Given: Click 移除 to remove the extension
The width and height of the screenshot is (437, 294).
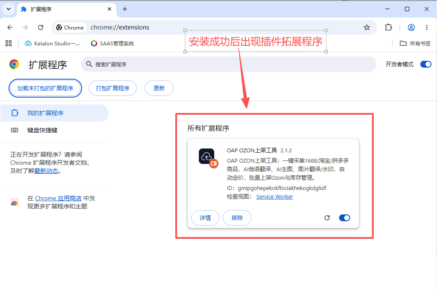Looking at the screenshot, I should coord(237,218).
